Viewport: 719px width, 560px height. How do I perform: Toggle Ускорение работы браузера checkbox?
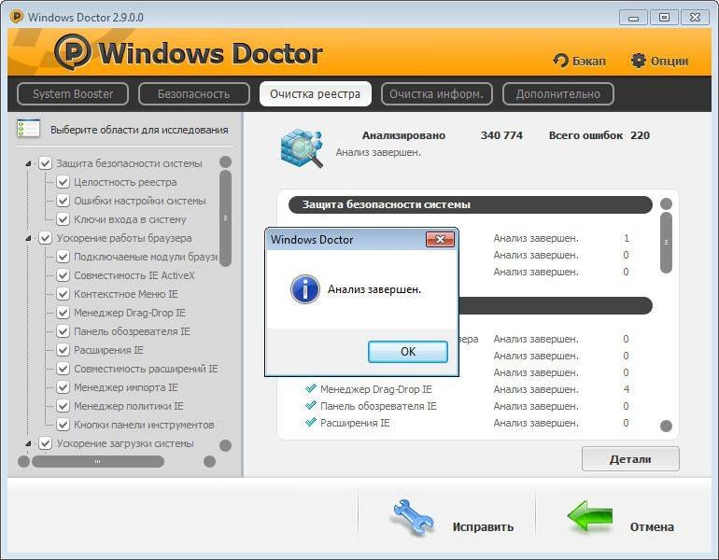point(45,238)
